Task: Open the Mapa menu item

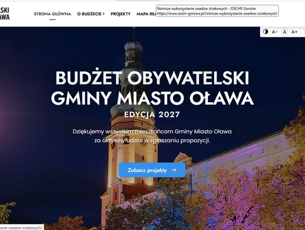Action: [146, 14]
